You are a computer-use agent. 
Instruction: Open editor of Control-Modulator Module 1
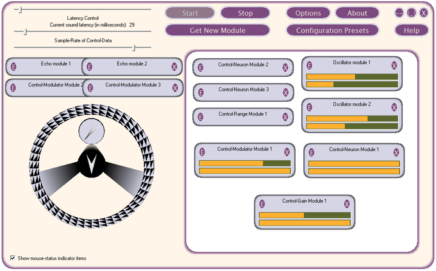pyautogui.click(x=202, y=152)
